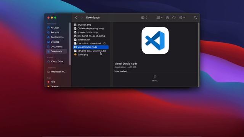Click the download progress indicator on Unconfirmed file
Screen dimensions: 244x137
click(104, 43)
